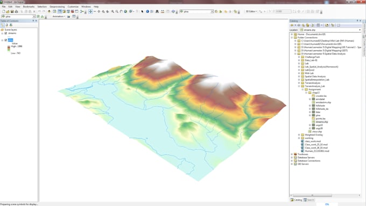Click the Print icon in toolbar
The image size is (366, 206).
(x=16, y=11)
